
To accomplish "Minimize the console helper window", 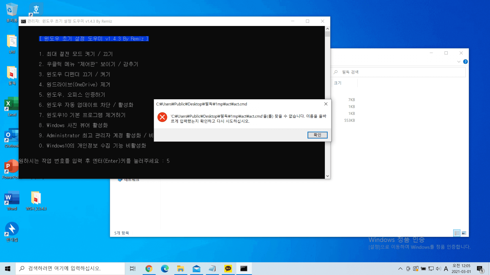I will 292,21.
